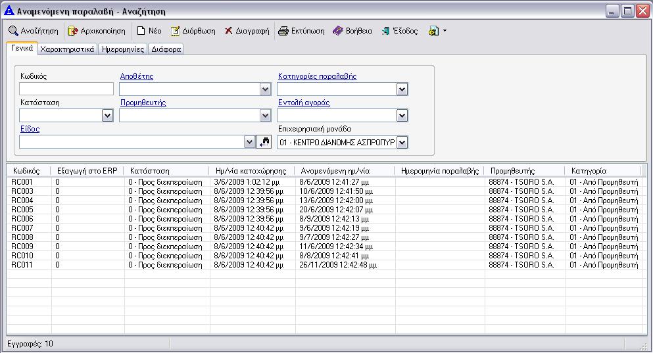Click the app icon in title bar

click(x=9, y=11)
